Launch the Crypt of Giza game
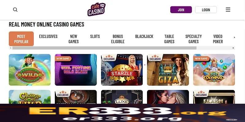245x122 pixels. (168, 70)
